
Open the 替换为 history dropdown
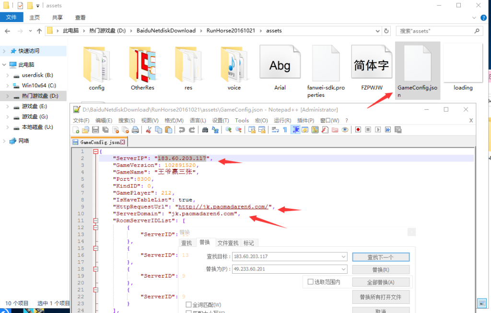click(342, 269)
